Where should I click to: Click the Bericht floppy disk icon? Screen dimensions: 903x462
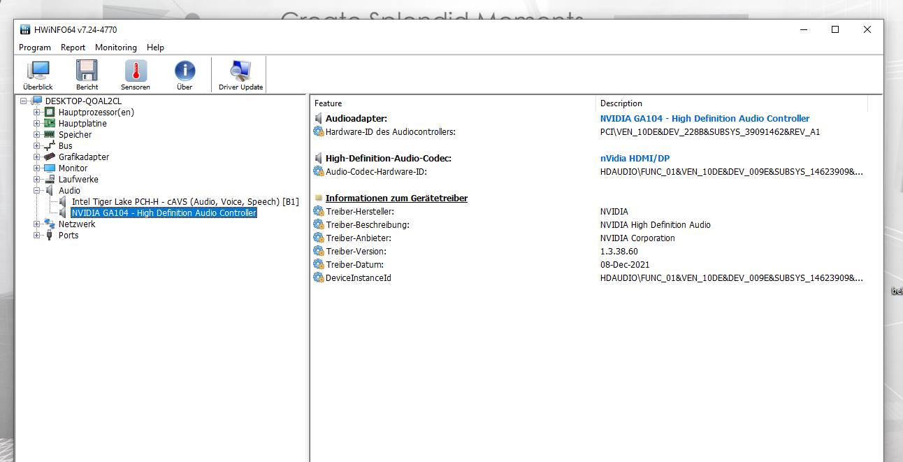tap(87, 71)
